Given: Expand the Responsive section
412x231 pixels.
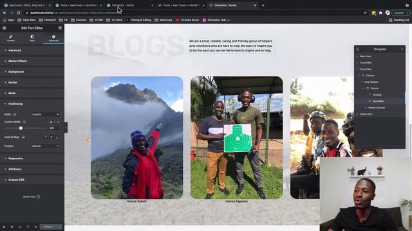Looking at the screenshot, I should pos(32,158).
